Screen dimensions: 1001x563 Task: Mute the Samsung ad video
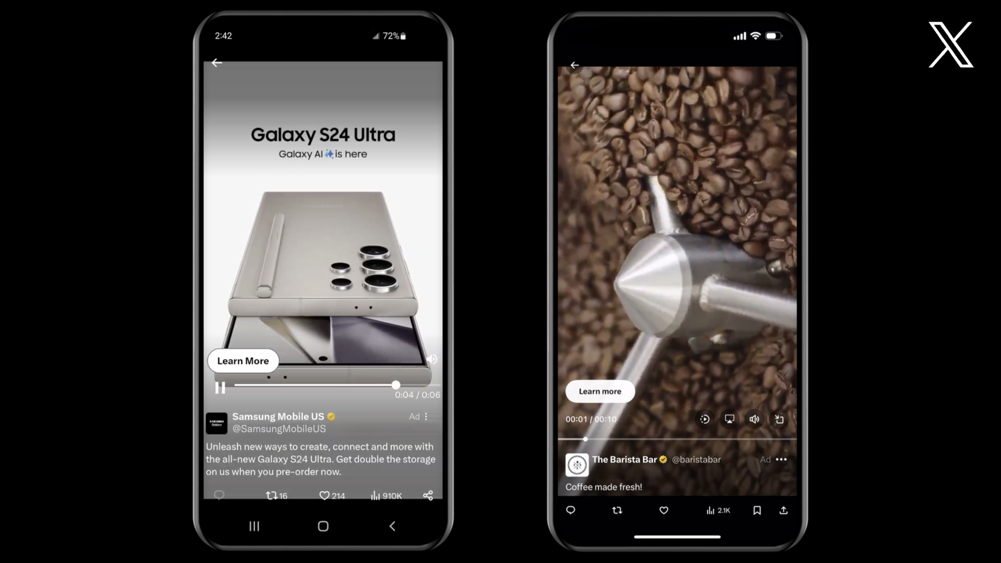[x=431, y=359]
